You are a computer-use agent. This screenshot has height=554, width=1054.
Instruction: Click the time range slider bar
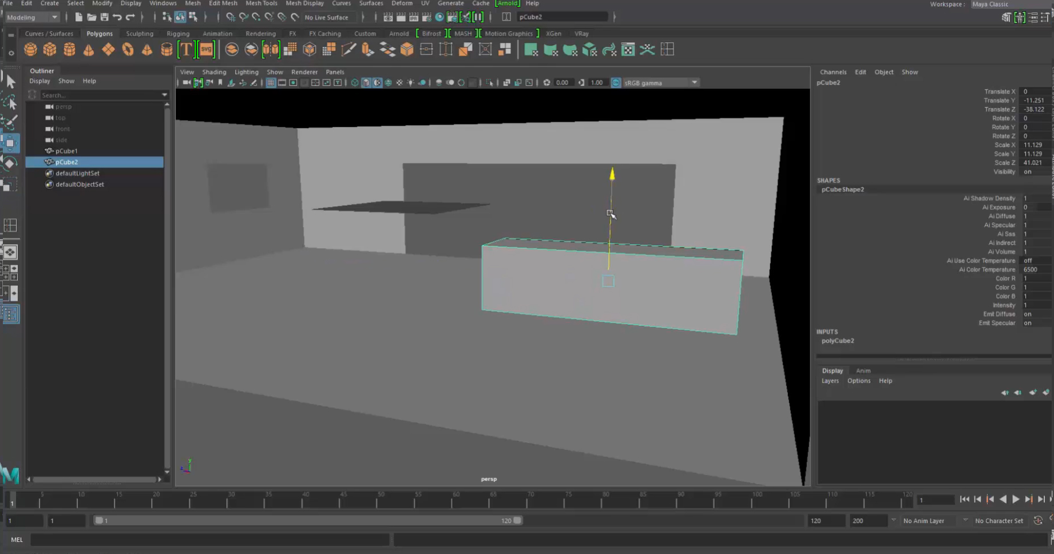(x=309, y=521)
